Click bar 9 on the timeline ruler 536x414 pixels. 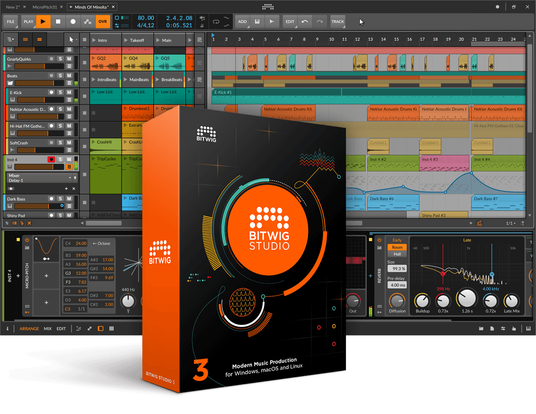click(317, 39)
